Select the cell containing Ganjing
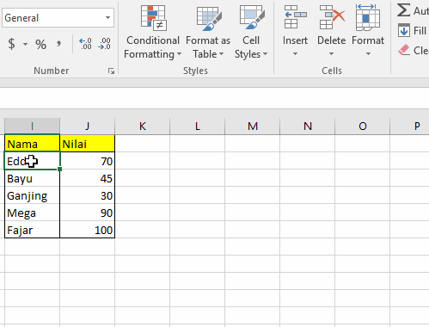The width and height of the screenshot is (429, 327). 32,195
